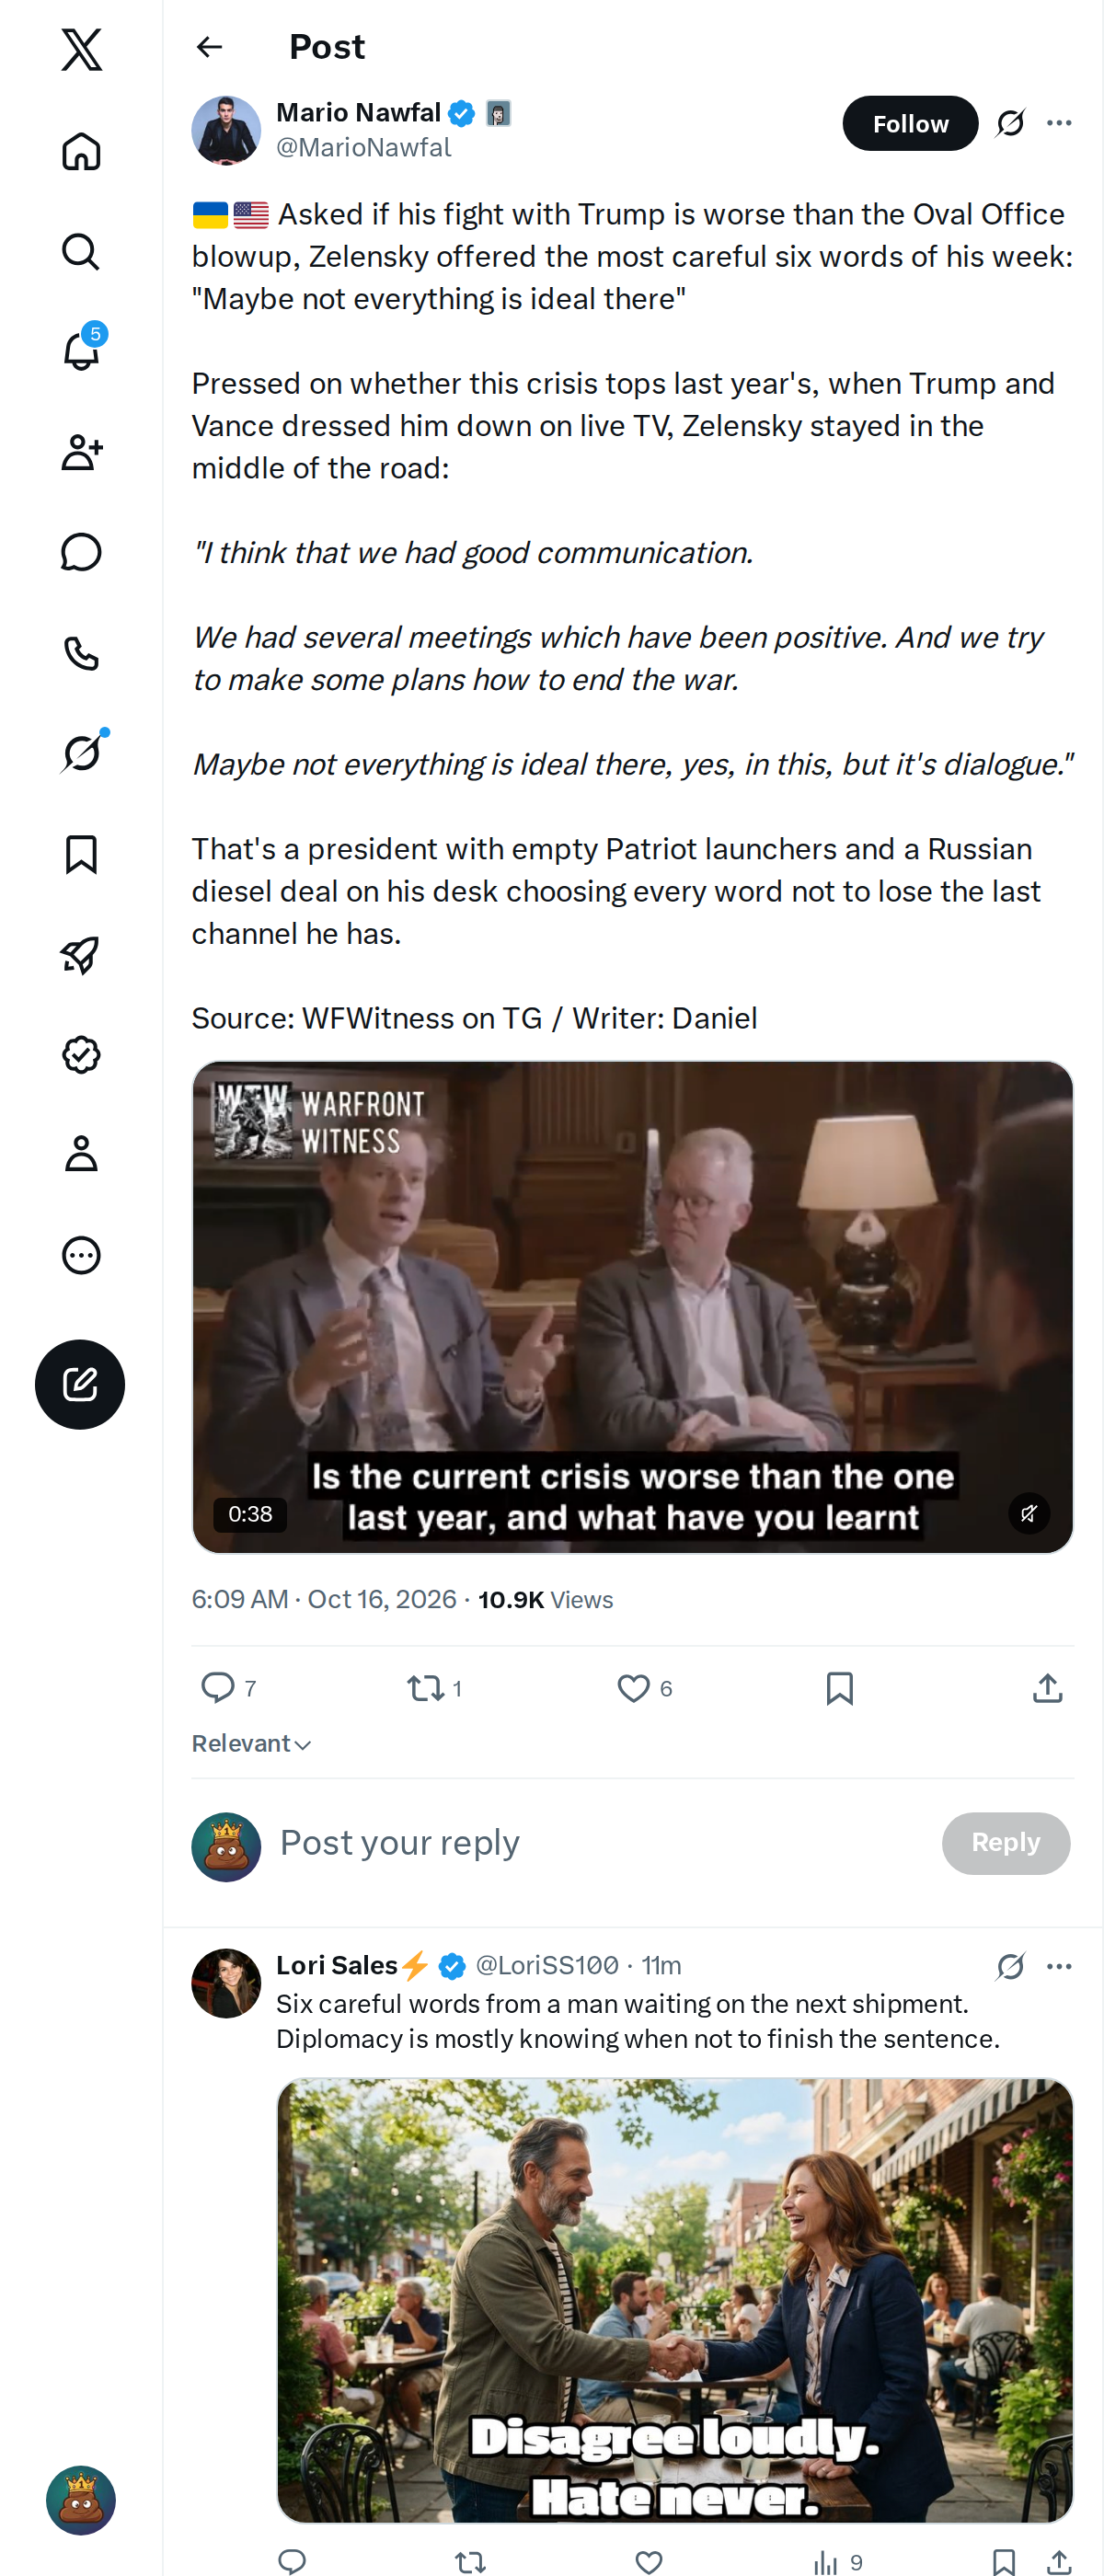Expand the Relevant reply sorting dropdown
The width and height of the screenshot is (1104, 2576).
(x=252, y=1743)
